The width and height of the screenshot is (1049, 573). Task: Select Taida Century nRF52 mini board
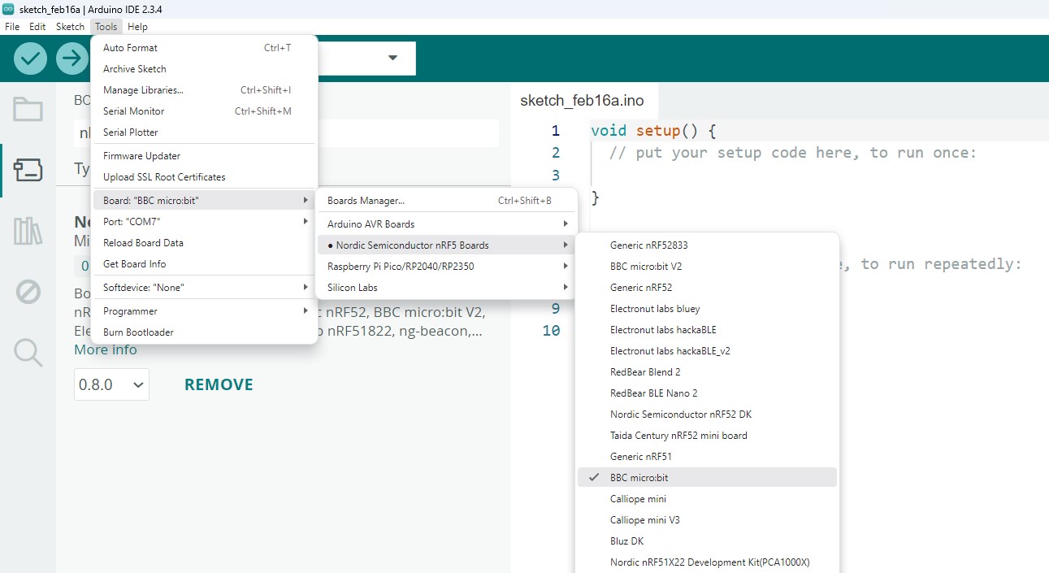(707, 435)
